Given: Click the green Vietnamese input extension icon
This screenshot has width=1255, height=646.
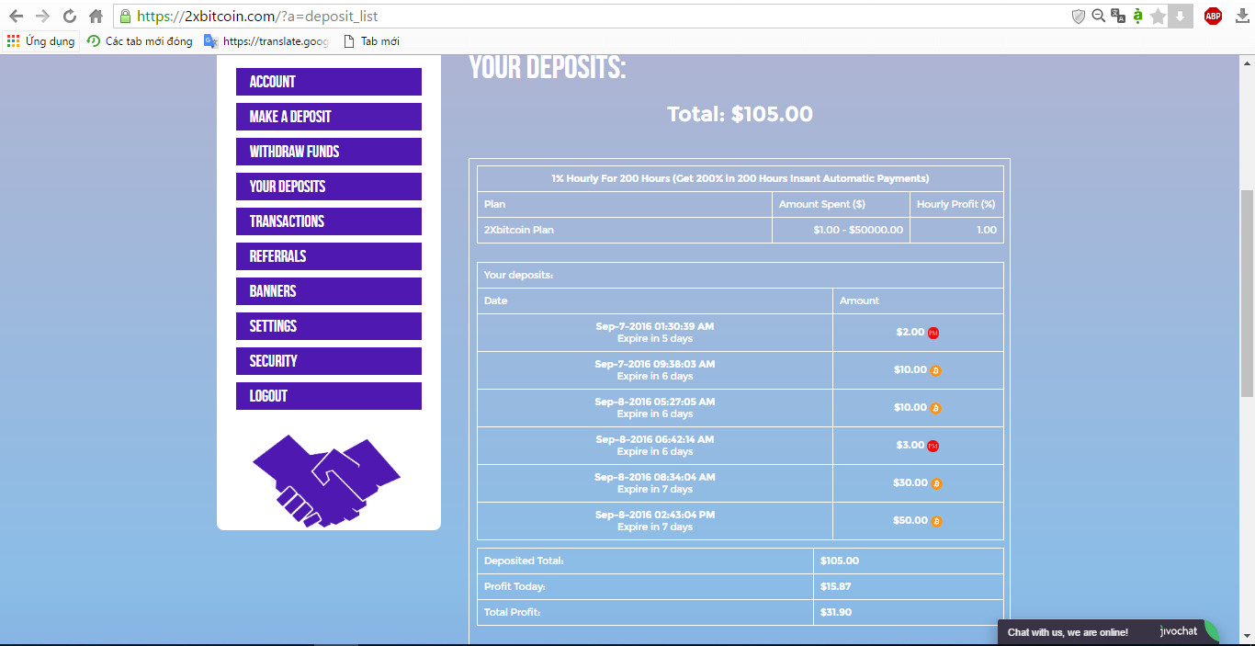Looking at the screenshot, I should pos(1138,16).
